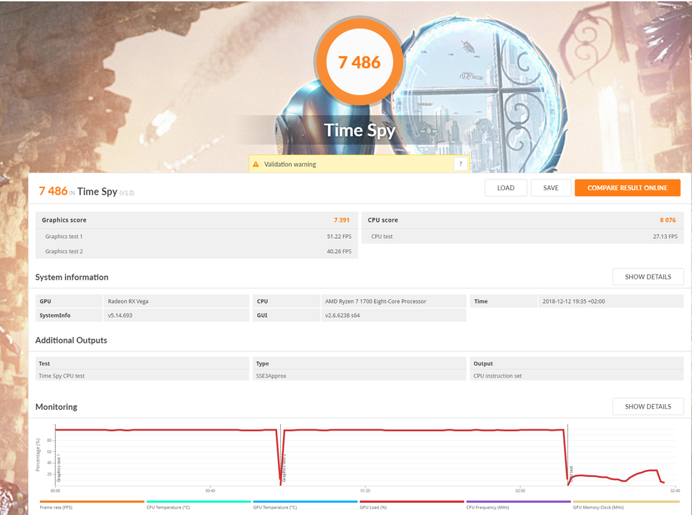This screenshot has width=692, height=515.
Task: Click COMPARE RESULT ONLINE button
Action: pos(627,187)
